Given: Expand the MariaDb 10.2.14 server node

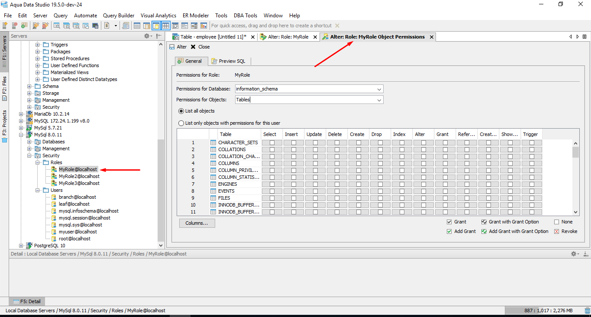Looking at the screenshot, I should pos(21,114).
